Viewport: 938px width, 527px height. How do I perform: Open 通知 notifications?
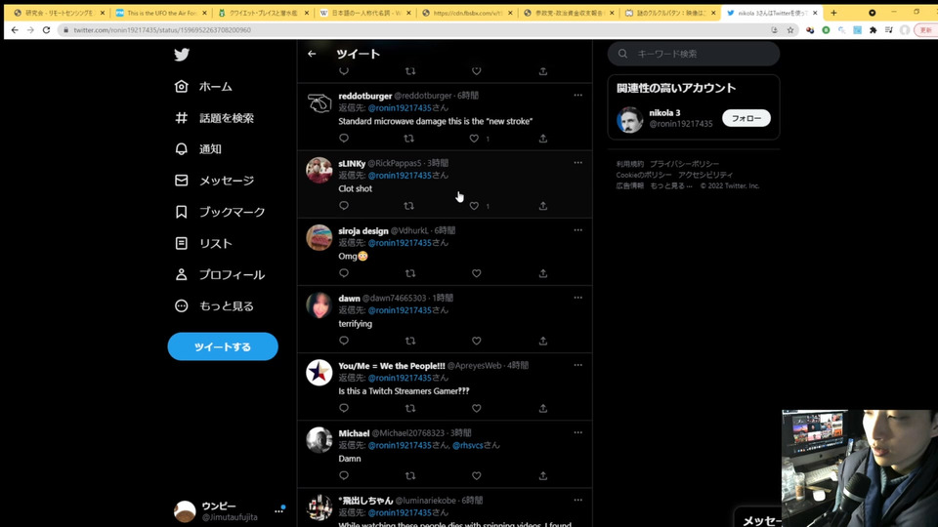(198, 148)
